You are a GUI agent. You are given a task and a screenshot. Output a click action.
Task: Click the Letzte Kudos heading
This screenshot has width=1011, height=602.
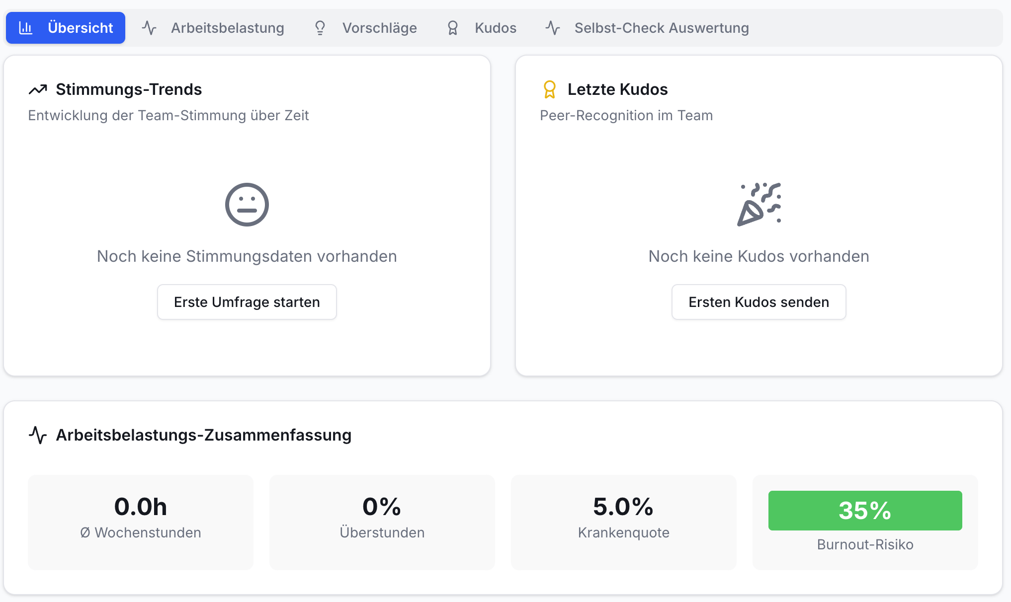pos(618,89)
